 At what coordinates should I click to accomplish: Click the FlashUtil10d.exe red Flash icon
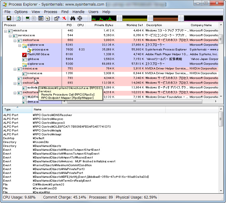(x=25, y=55)
